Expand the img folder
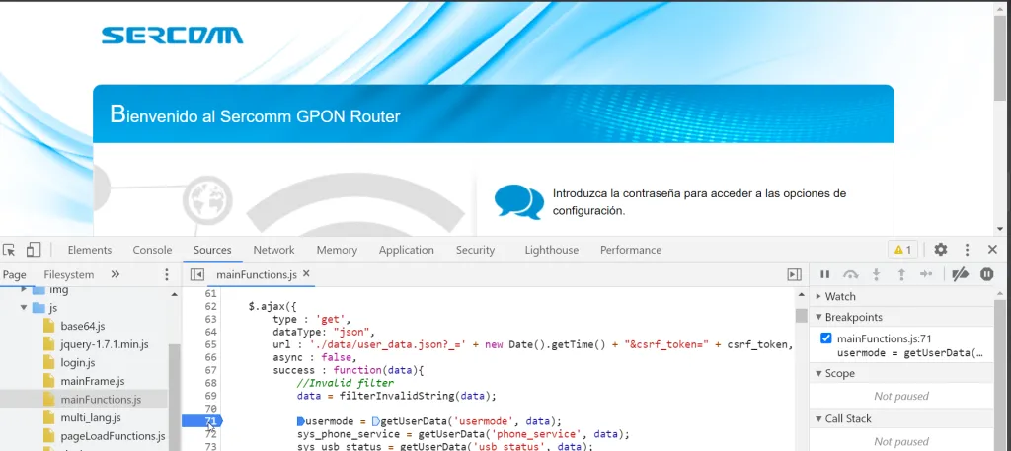The width and height of the screenshot is (1011, 451). point(24,290)
